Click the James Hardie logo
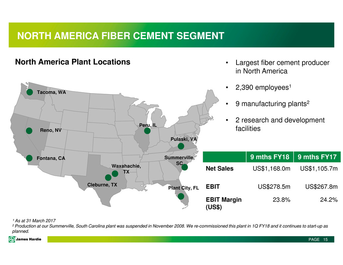The width and height of the screenshot is (343, 265). (x=25, y=240)
